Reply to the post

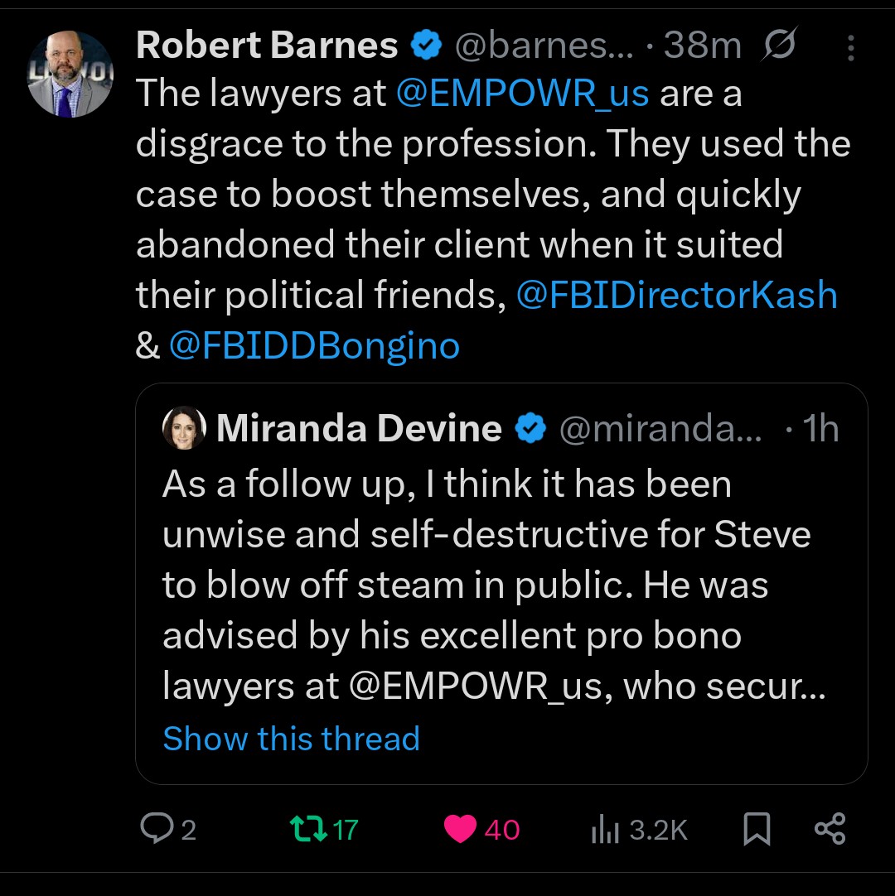point(157,829)
